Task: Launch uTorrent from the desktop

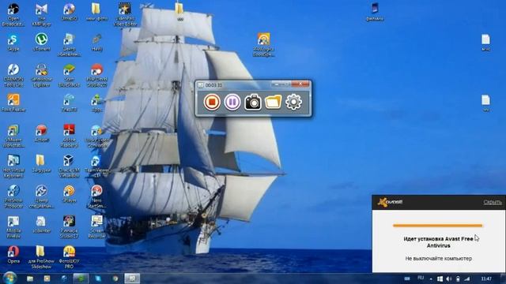Action: tap(41, 43)
